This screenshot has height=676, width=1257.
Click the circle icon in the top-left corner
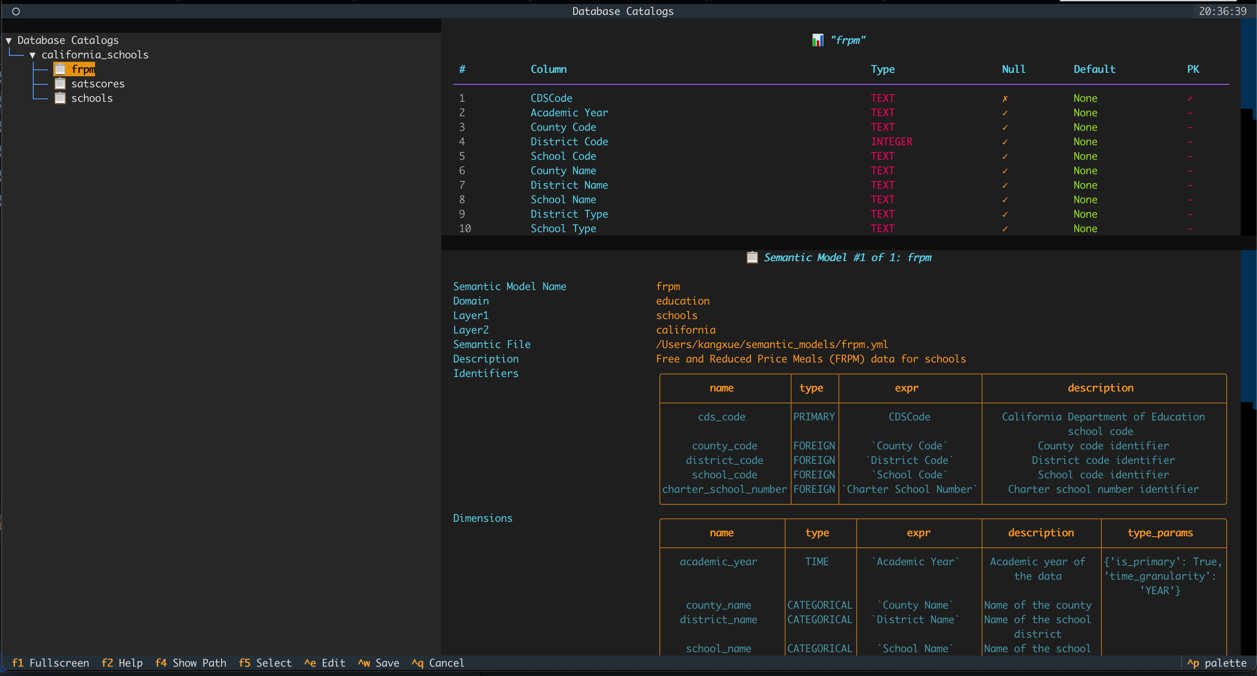coord(16,11)
